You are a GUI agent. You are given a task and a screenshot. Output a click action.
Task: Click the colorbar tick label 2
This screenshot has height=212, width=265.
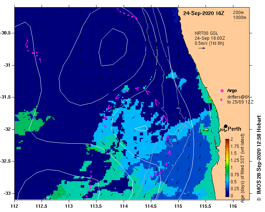232,139
